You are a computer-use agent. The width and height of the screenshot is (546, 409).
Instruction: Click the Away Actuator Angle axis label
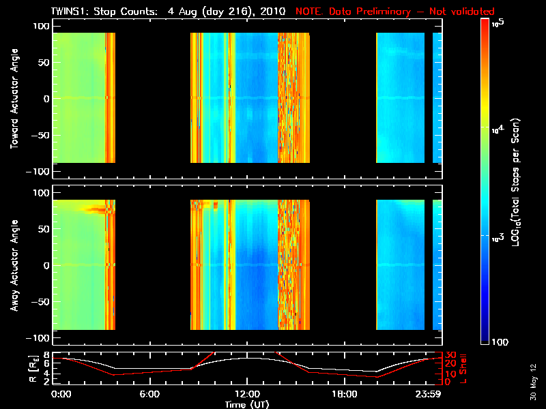point(13,265)
